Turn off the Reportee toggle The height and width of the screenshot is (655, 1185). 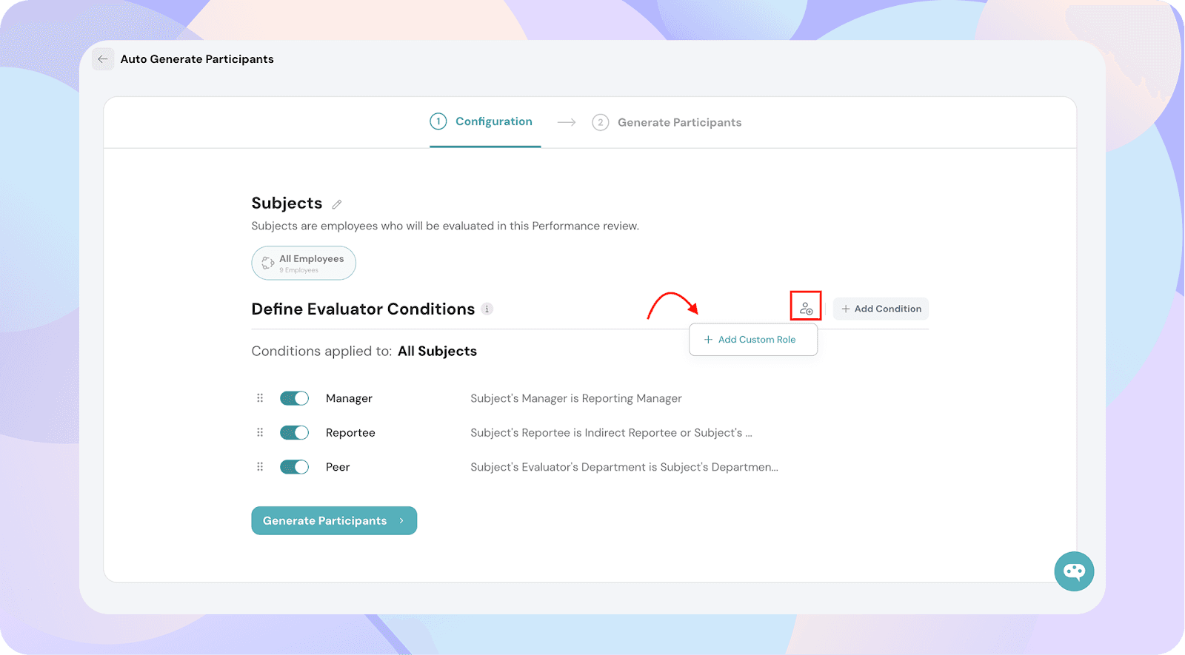(x=294, y=433)
